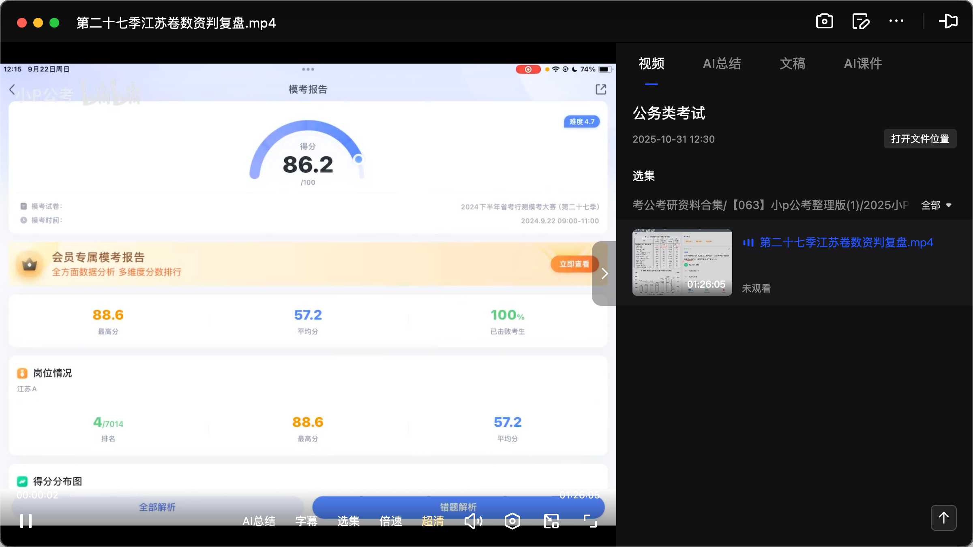Image resolution: width=973 pixels, height=547 pixels.
Task: Switch to fullscreen playback
Action: 590,521
